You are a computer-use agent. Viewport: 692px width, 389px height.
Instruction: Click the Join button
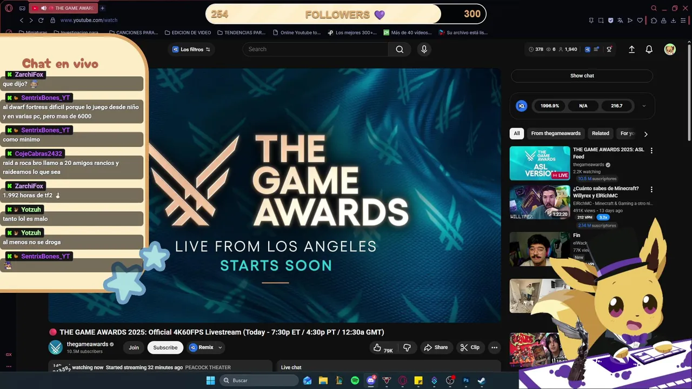coord(134,347)
